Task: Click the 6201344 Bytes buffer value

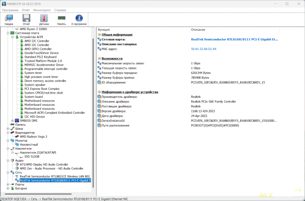Action: click(201, 73)
